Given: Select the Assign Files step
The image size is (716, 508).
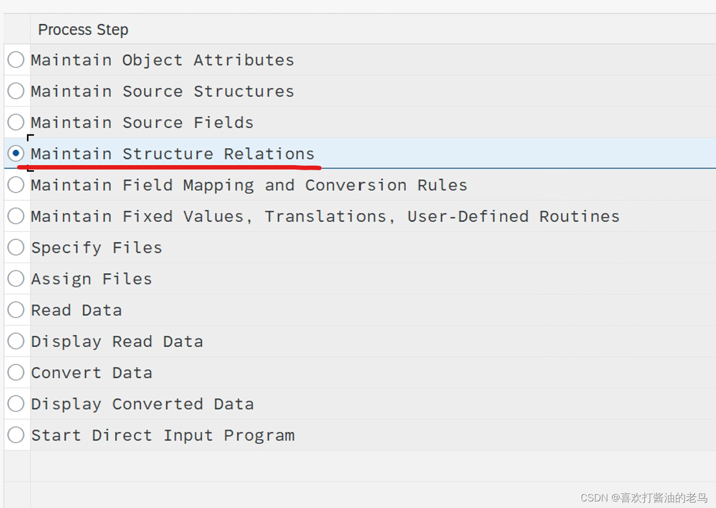Looking at the screenshot, I should (x=16, y=279).
